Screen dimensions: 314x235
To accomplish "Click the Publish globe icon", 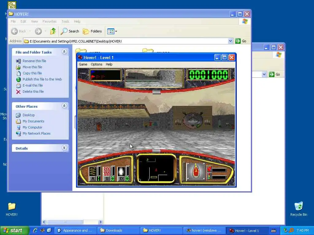I will tap(18, 80).
